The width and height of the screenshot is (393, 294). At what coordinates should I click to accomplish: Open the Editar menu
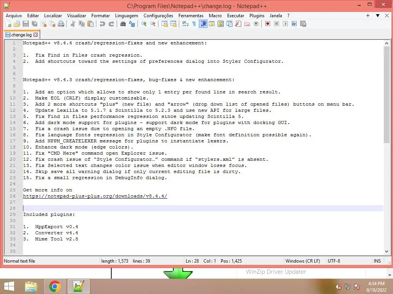pos(33,15)
